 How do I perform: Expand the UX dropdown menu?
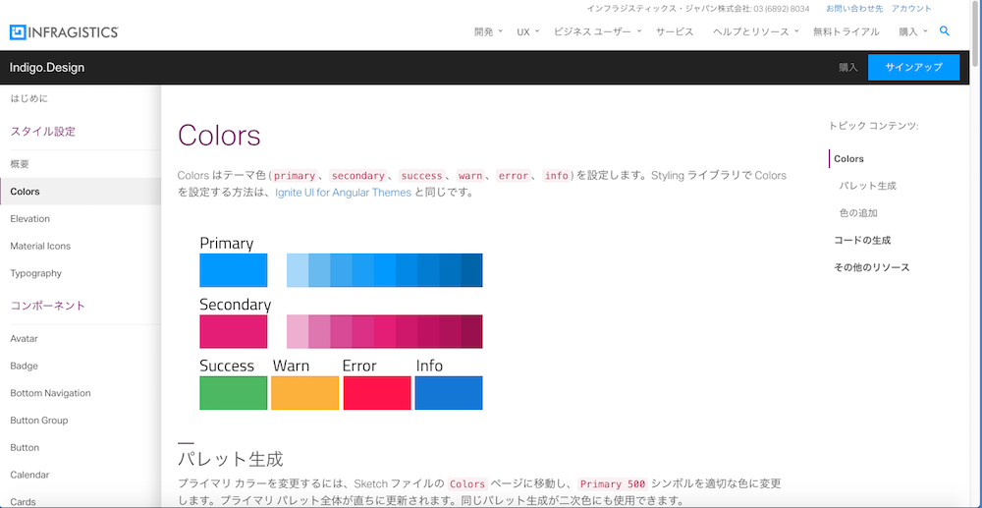529,31
